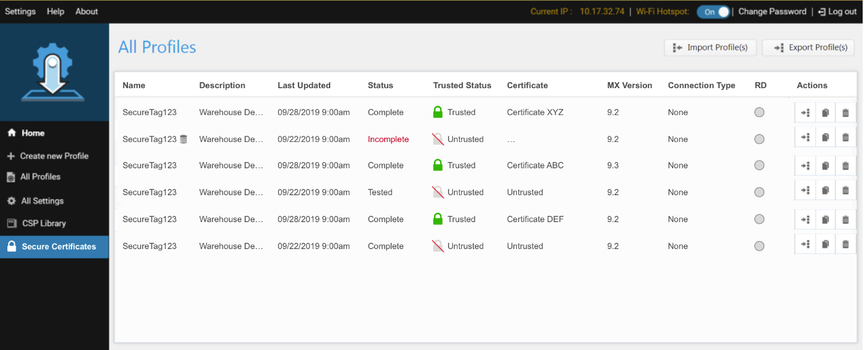This screenshot has height=350, width=864.
Task: Select the RD radio button for Certificate XYZ
Action: [760, 112]
